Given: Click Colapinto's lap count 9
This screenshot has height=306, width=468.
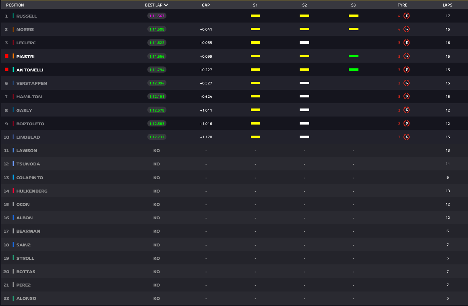Looking at the screenshot, I should pyautogui.click(x=447, y=178).
